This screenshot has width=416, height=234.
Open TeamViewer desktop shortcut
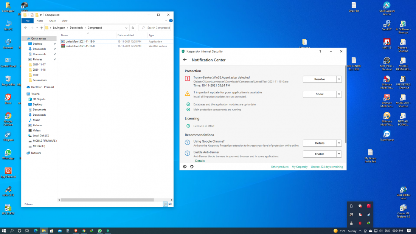click(387, 136)
